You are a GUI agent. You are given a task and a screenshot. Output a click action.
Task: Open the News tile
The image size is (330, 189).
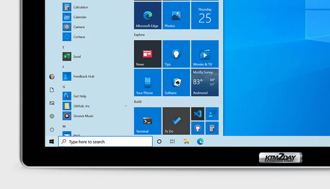[148, 54]
